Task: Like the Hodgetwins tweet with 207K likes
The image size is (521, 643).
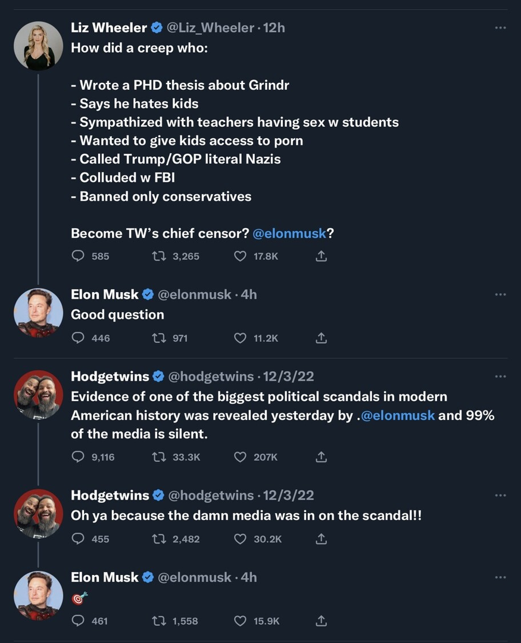Action: (240, 457)
